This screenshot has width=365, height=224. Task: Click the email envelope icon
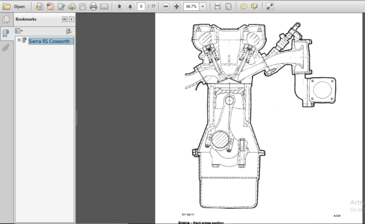(x=104, y=7)
